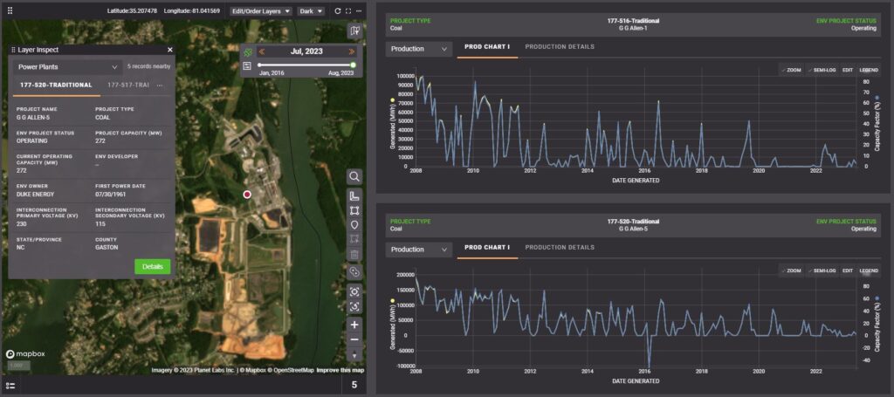Toggle SEMI-LOG on lower production chart
Image resolution: width=894 pixels, height=397 pixels.
(x=822, y=270)
